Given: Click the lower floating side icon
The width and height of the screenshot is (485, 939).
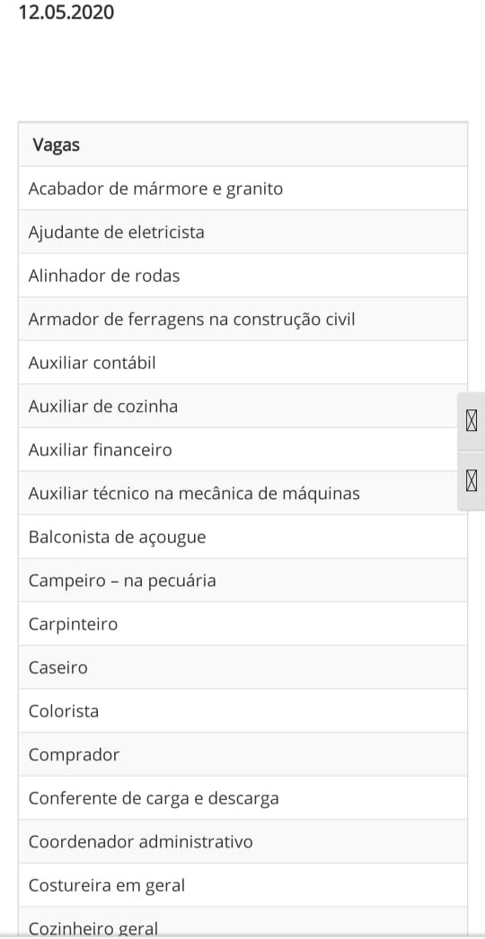Looking at the screenshot, I should tap(472, 480).
